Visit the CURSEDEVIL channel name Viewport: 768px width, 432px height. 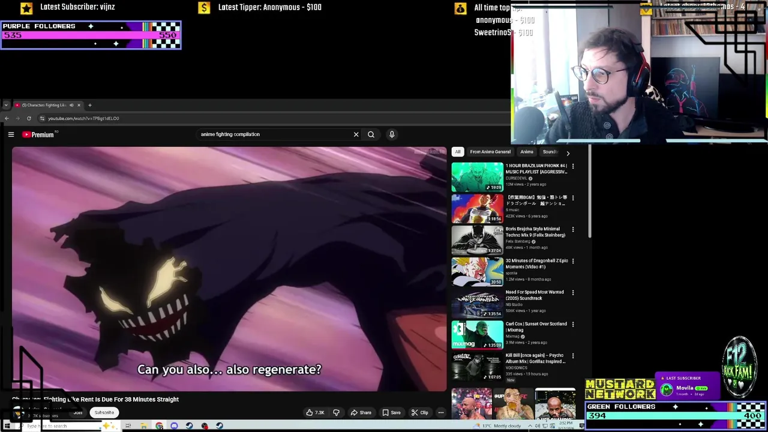coord(516,178)
